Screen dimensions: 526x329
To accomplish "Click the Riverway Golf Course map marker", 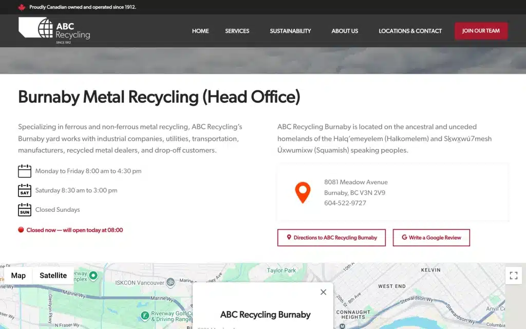I will point(144,316).
